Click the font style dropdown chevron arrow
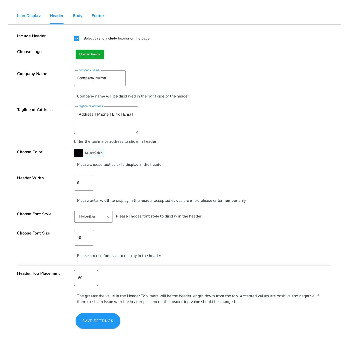353x346 pixels. 109,217
